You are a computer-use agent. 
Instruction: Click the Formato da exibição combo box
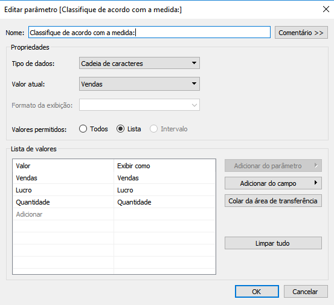click(140, 105)
